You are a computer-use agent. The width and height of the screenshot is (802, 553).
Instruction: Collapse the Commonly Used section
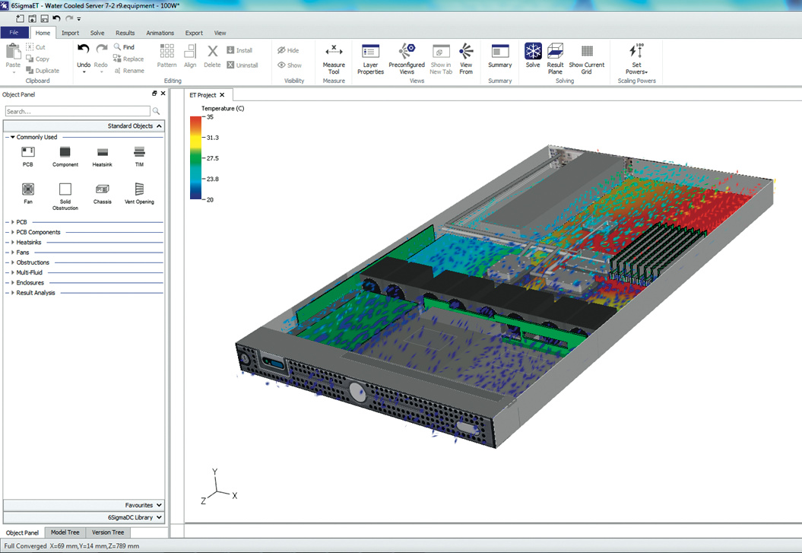[13, 138]
